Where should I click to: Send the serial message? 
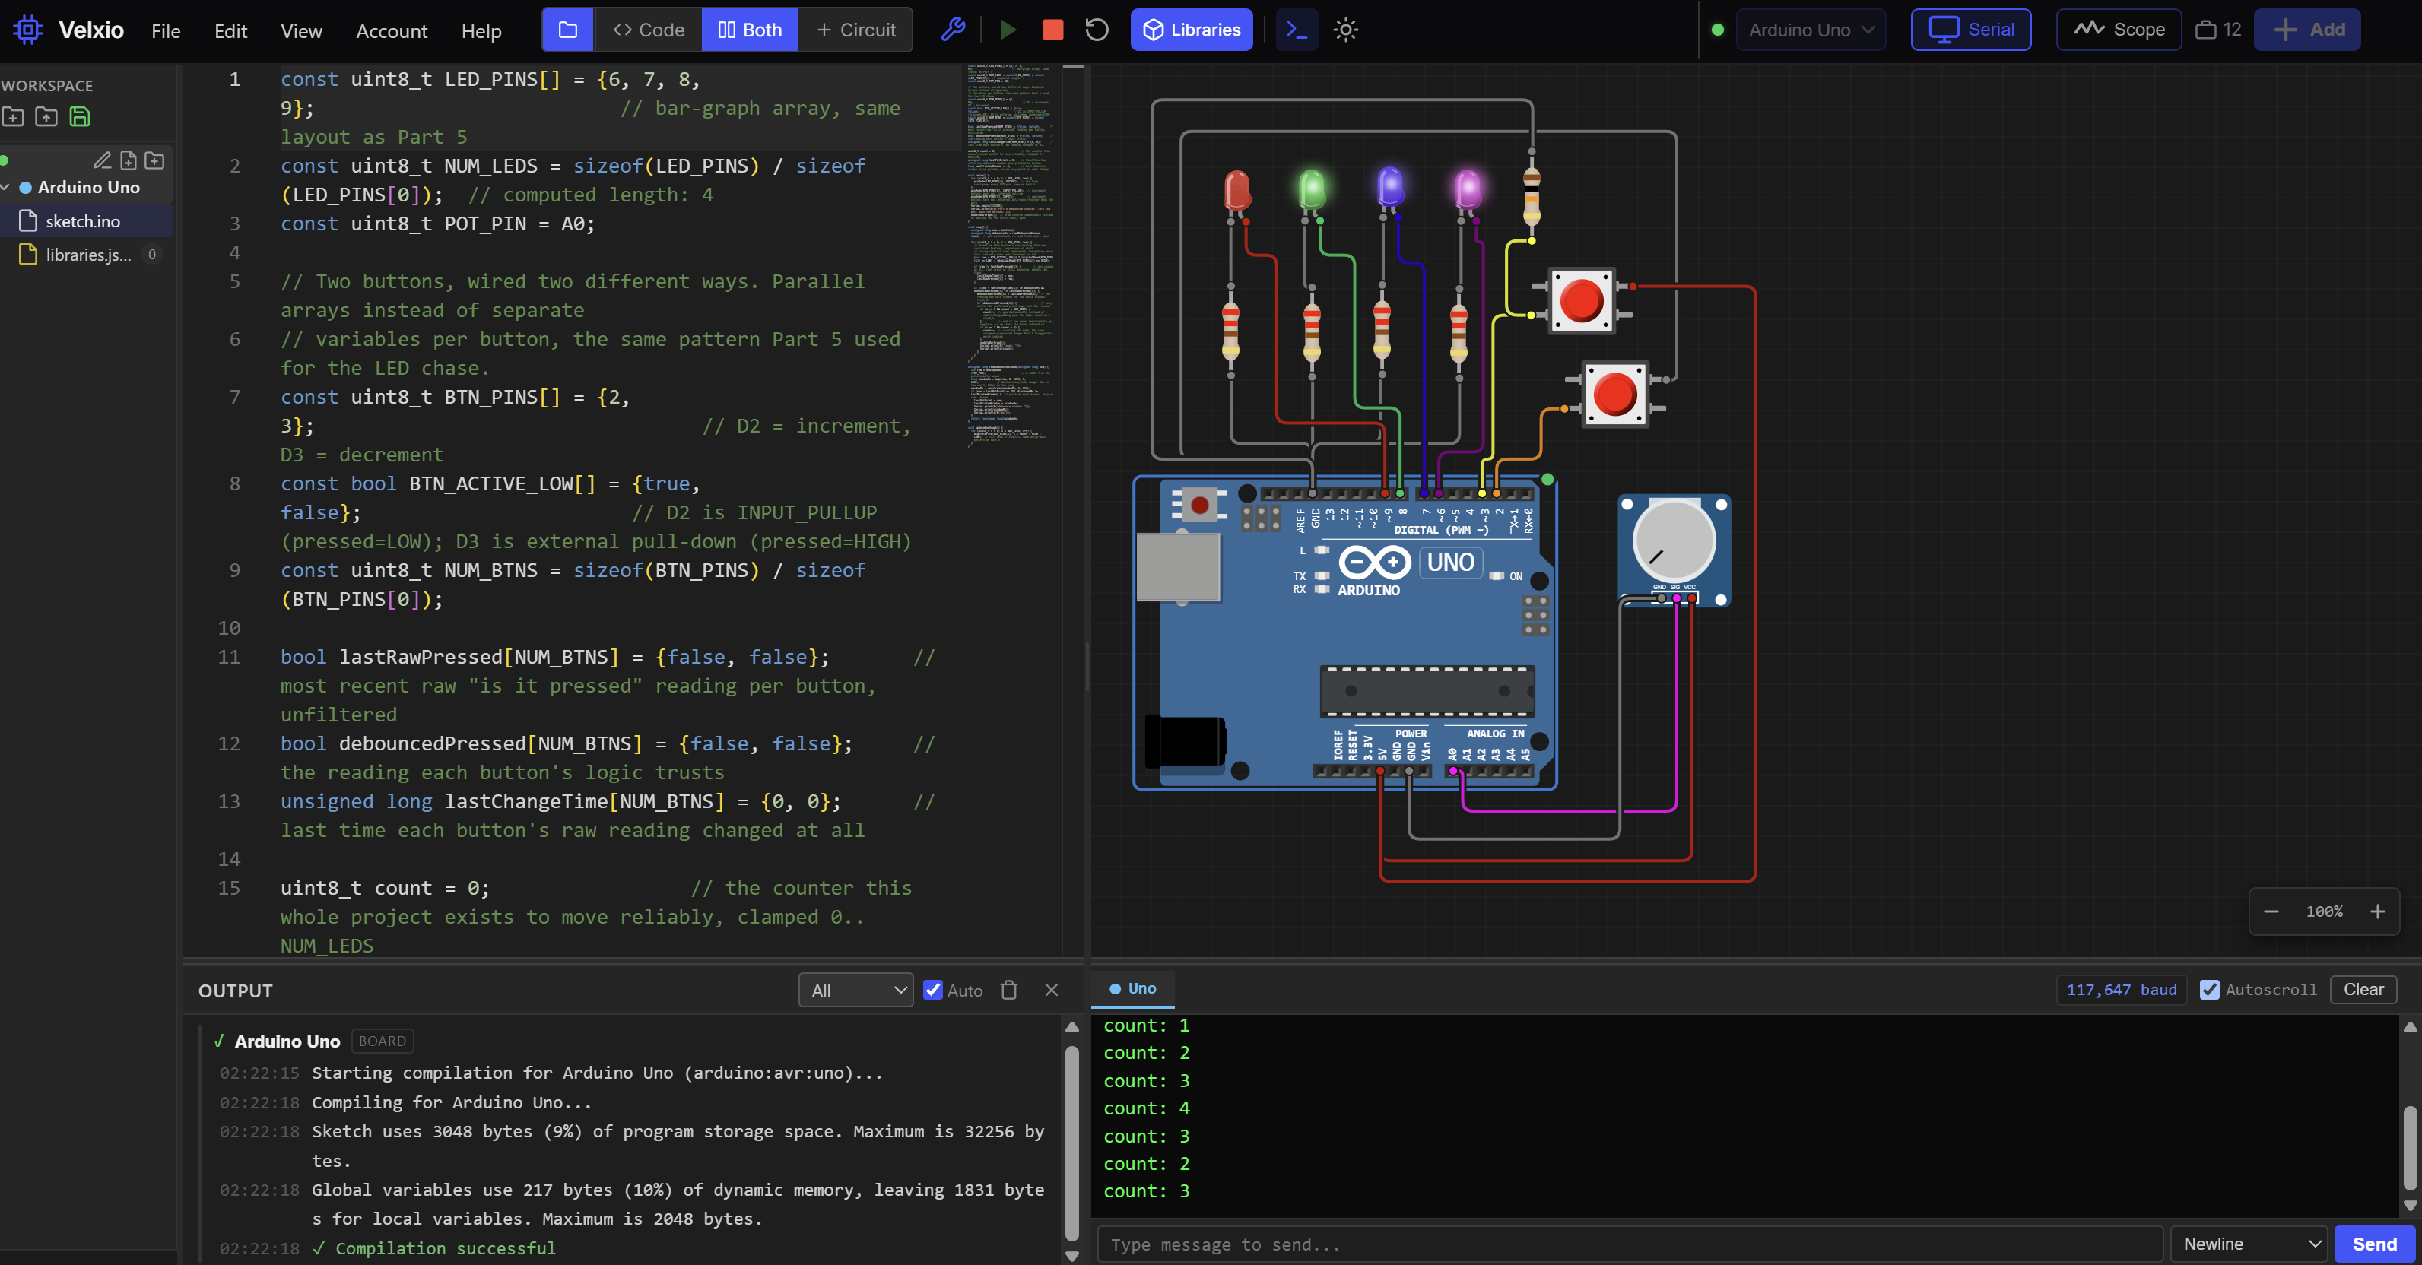(x=2374, y=1244)
